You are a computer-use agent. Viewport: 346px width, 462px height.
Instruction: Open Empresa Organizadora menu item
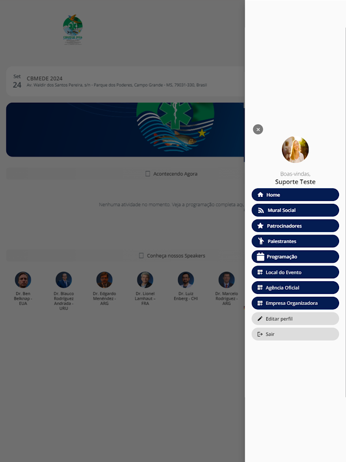(x=295, y=303)
